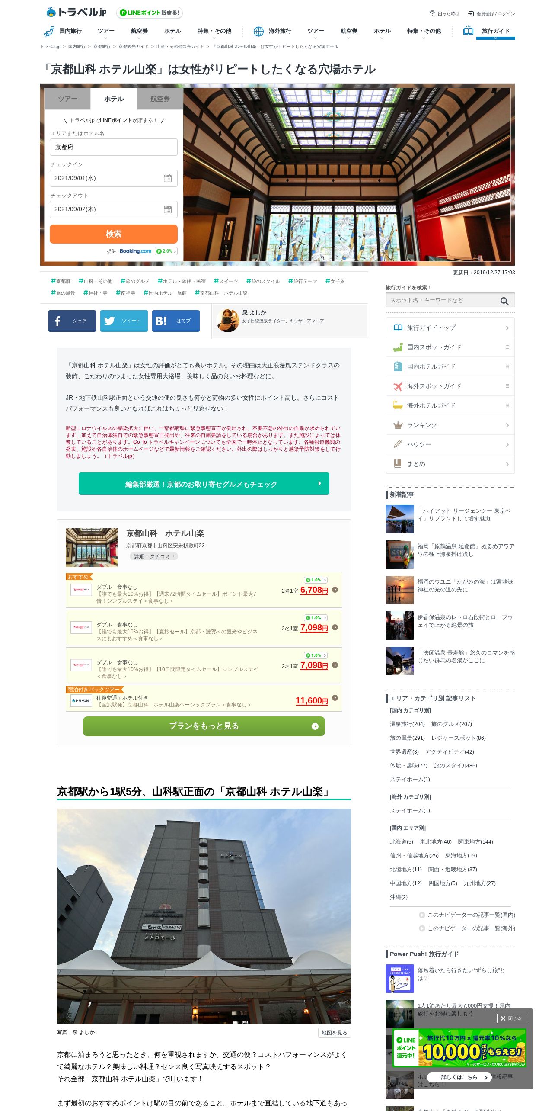Open ランキング crown icon item
The image size is (555, 1111).
tap(450, 425)
